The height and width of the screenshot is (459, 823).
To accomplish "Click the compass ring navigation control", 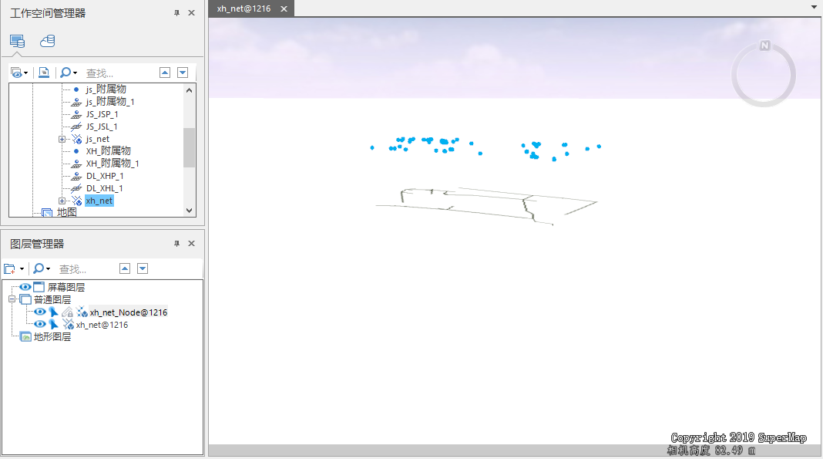I will pos(764,75).
